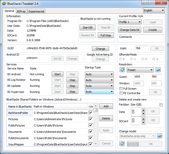Click the Change model folder icon

pyautogui.click(x=159, y=136)
